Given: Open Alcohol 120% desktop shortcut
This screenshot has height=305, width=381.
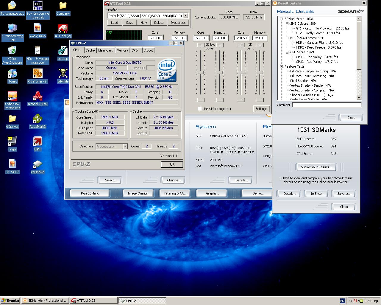Looking at the screenshot, I should tap(38, 99).
